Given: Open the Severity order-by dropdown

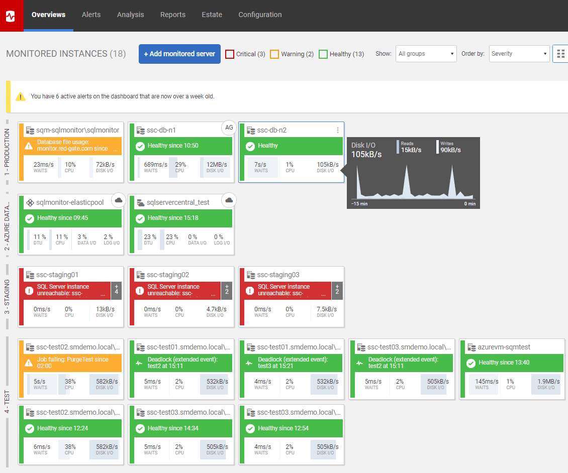Looking at the screenshot, I should pyautogui.click(x=519, y=54).
